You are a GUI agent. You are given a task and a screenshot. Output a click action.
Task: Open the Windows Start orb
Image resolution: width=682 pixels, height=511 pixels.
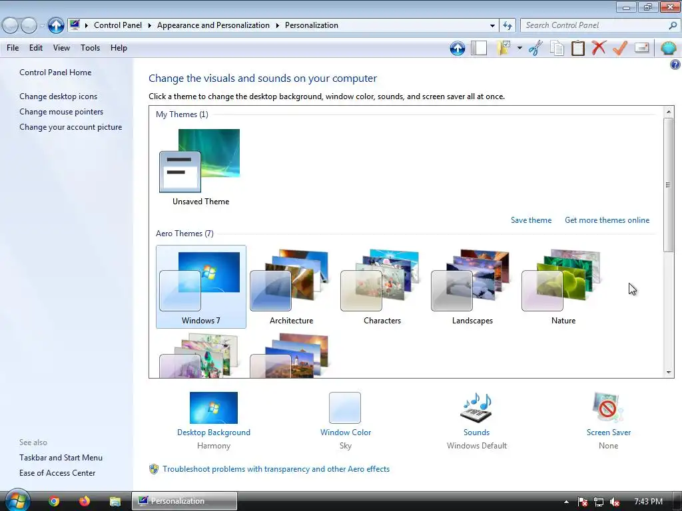click(18, 500)
